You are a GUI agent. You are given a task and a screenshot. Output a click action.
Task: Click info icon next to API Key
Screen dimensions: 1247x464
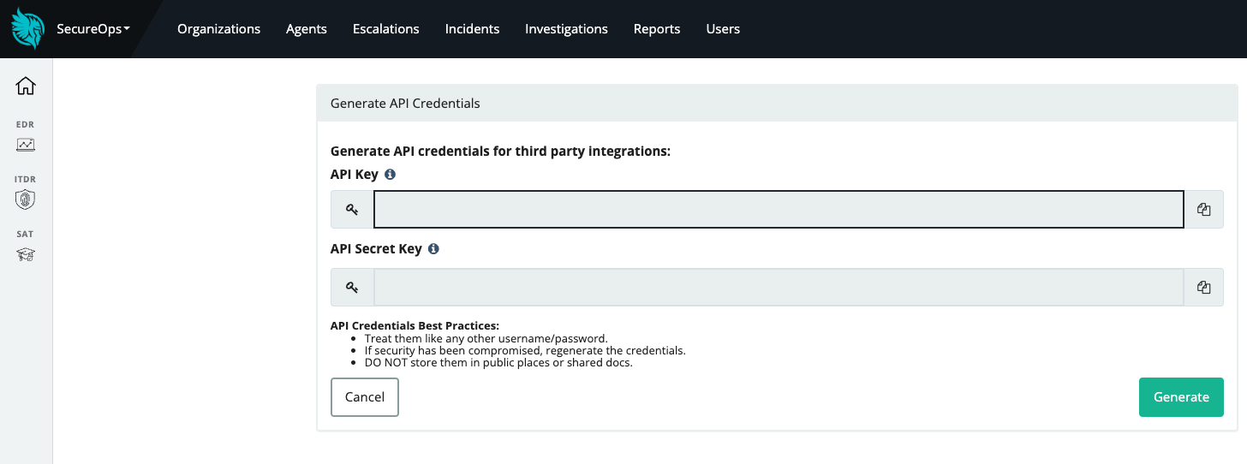390,175
